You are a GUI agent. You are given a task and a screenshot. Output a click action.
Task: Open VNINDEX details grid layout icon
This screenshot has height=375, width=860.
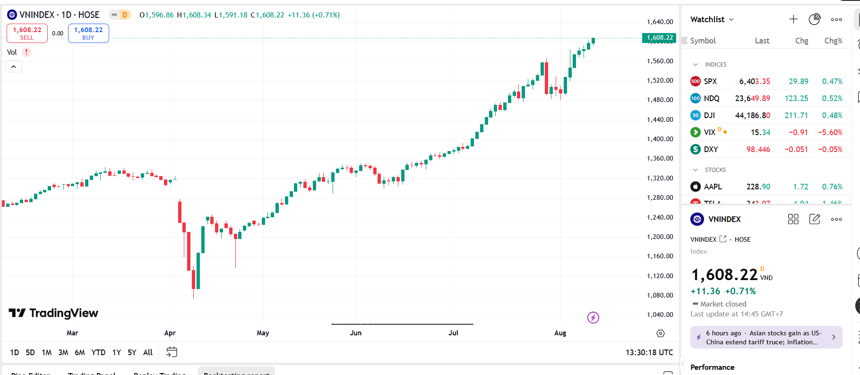793,219
